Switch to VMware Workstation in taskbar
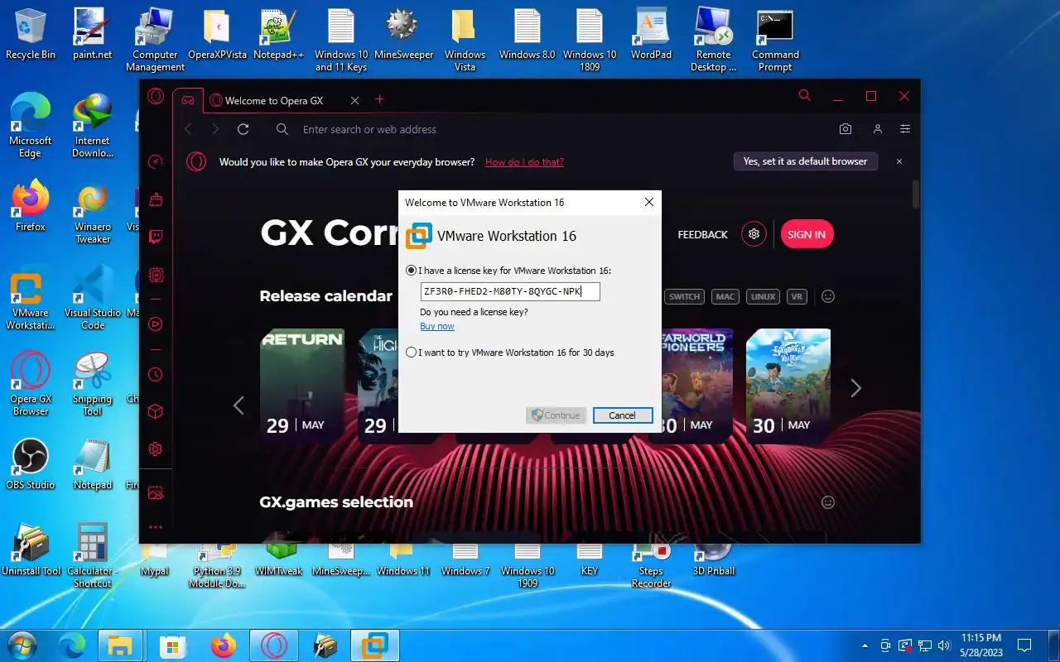This screenshot has height=662, width=1060. coord(375,645)
